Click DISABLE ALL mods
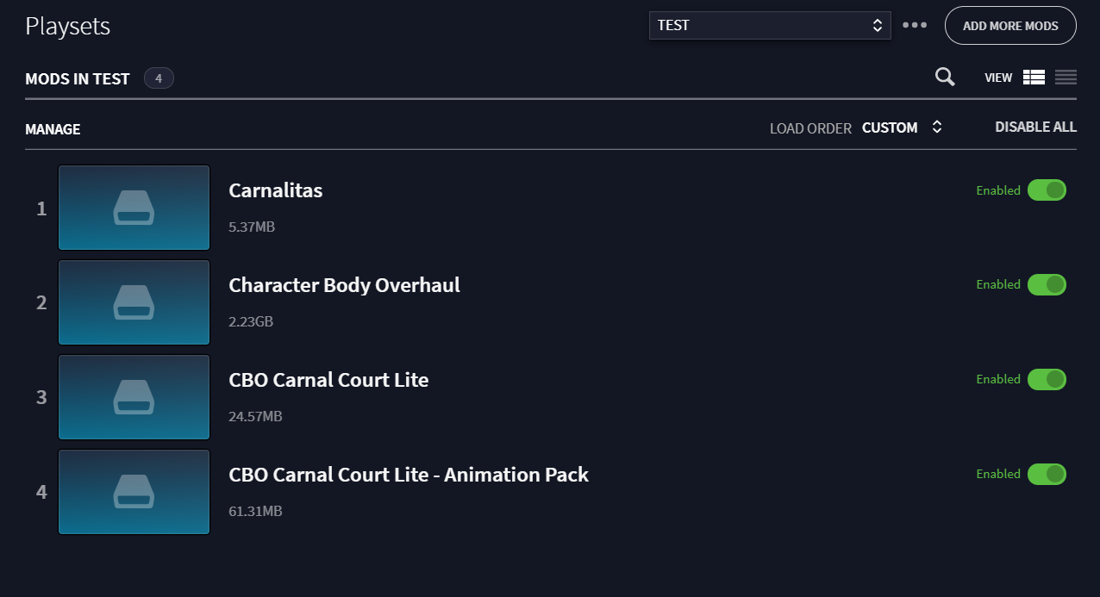Image resolution: width=1100 pixels, height=597 pixels. click(1035, 127)
